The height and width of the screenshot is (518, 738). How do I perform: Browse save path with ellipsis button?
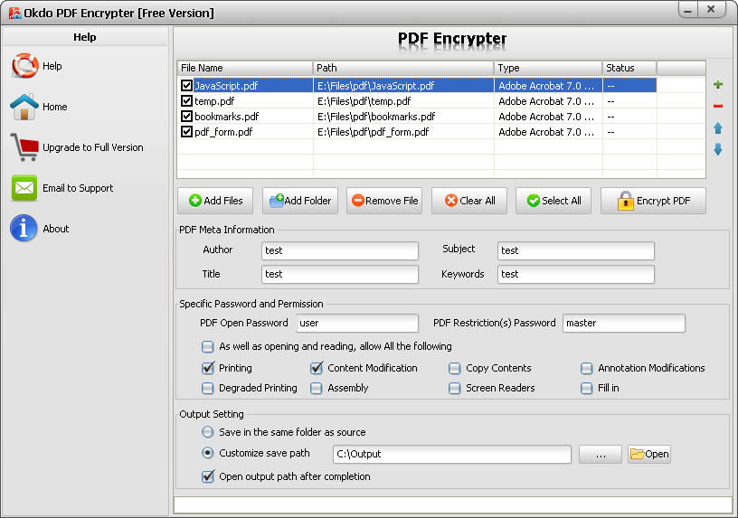click(601, 454)
